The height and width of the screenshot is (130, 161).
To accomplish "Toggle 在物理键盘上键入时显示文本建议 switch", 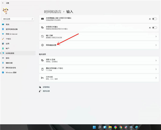I will point(154,19).
